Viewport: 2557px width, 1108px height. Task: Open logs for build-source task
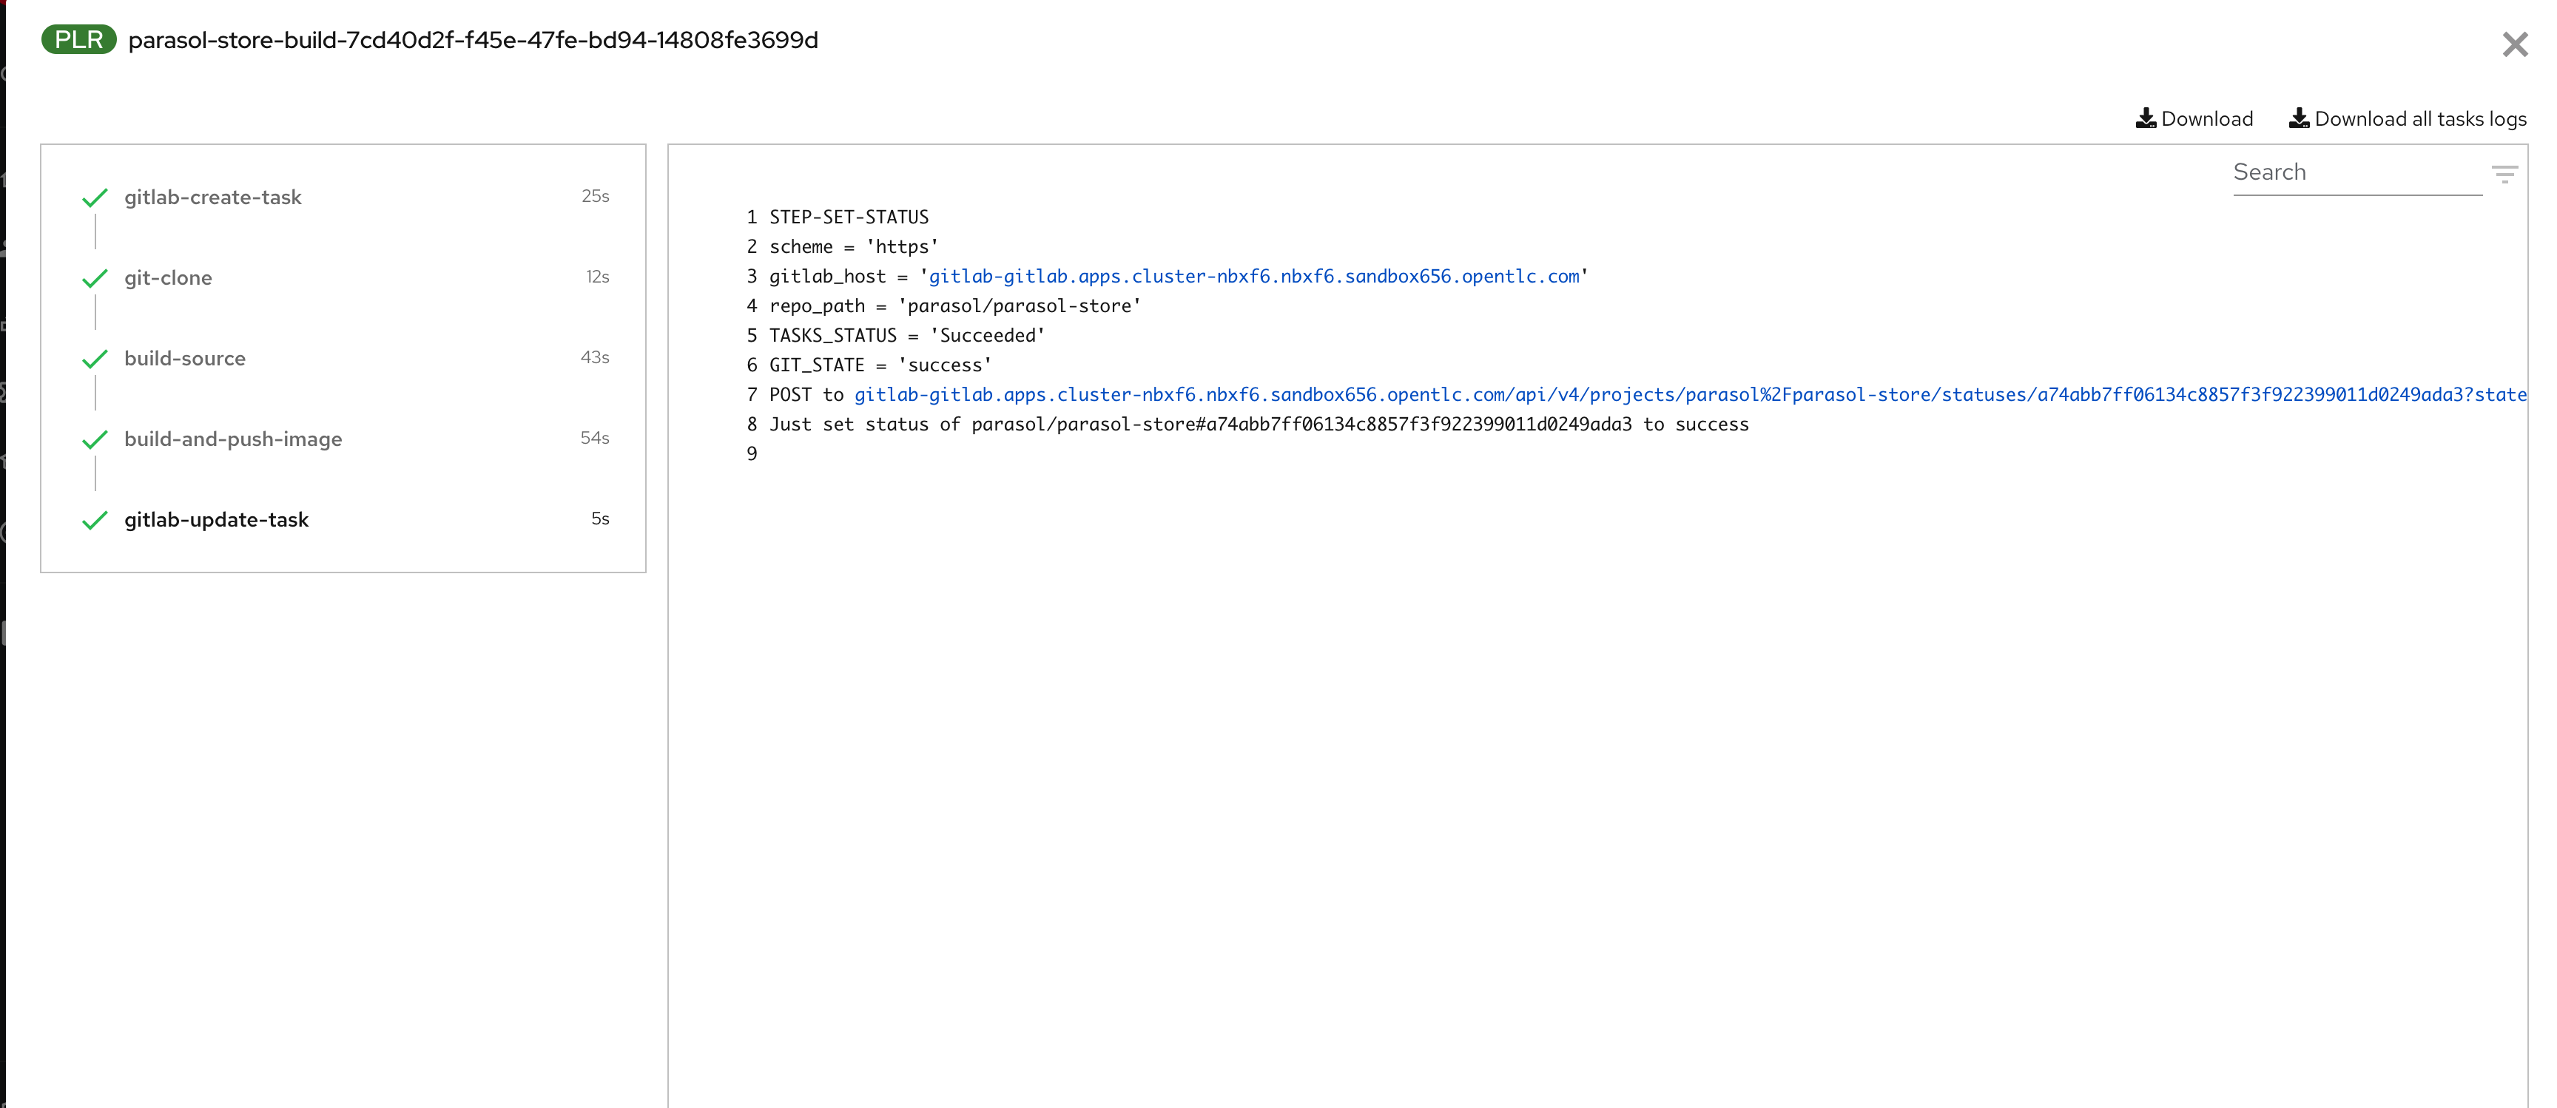pos(185,358)
